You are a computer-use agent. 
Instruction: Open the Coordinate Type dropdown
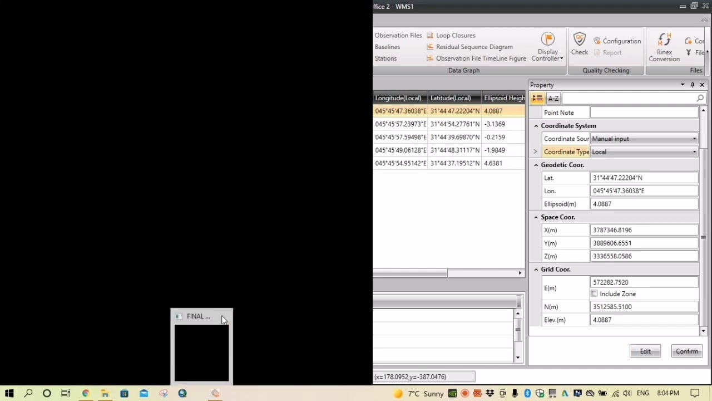644,152
